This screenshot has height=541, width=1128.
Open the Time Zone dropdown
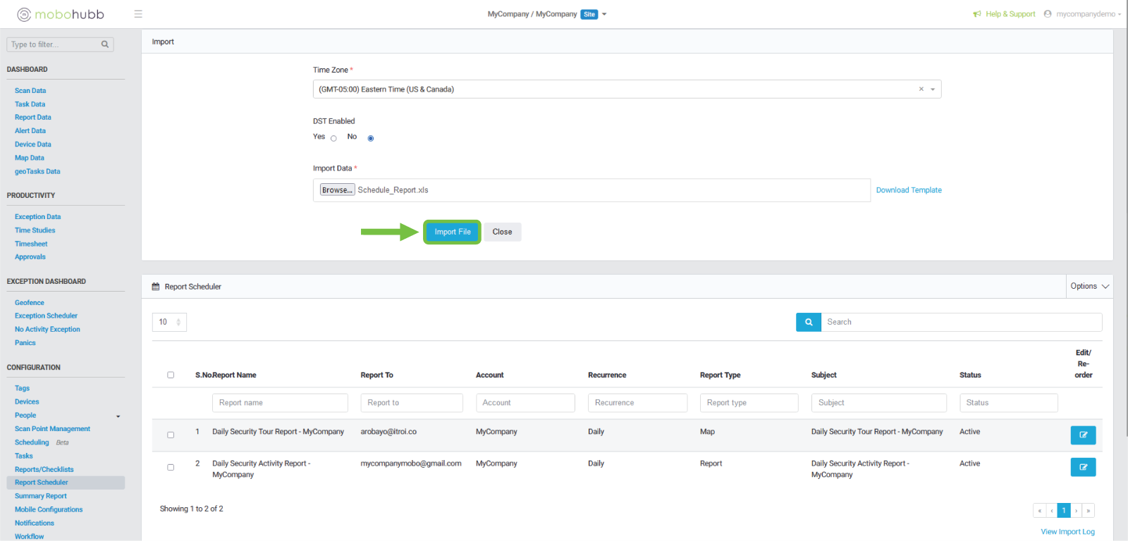(x=933, y=89)
